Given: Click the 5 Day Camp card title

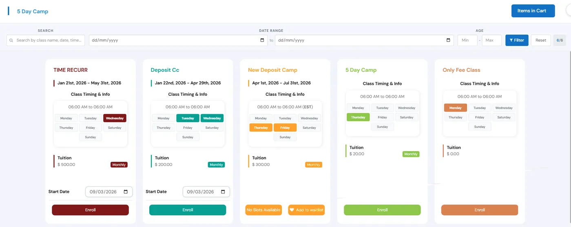Looking at the screenshot, I should point(361,70).
